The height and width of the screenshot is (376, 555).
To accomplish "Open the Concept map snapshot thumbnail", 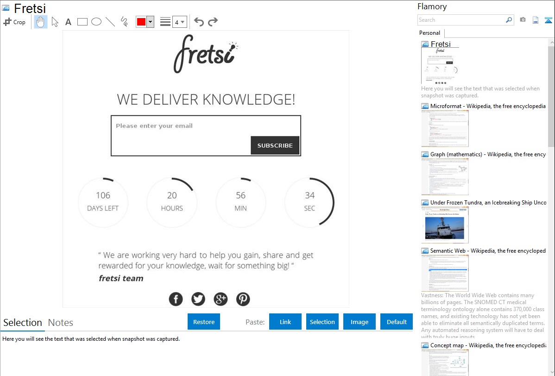I will [x=445, y=363].
